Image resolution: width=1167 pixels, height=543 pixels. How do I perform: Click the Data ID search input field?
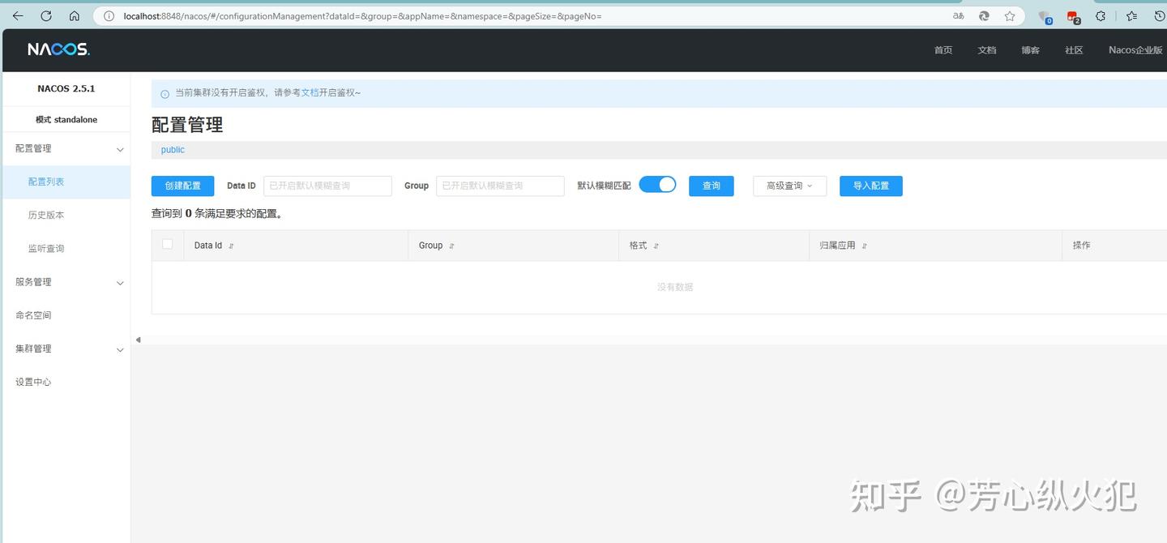pos(327,186)
